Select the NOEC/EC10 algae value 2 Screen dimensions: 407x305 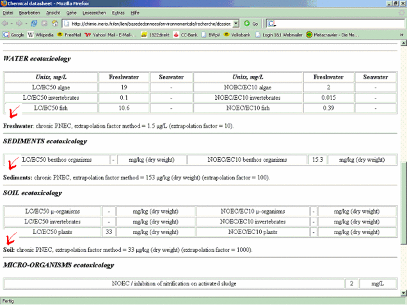click(x=329, y=88)
